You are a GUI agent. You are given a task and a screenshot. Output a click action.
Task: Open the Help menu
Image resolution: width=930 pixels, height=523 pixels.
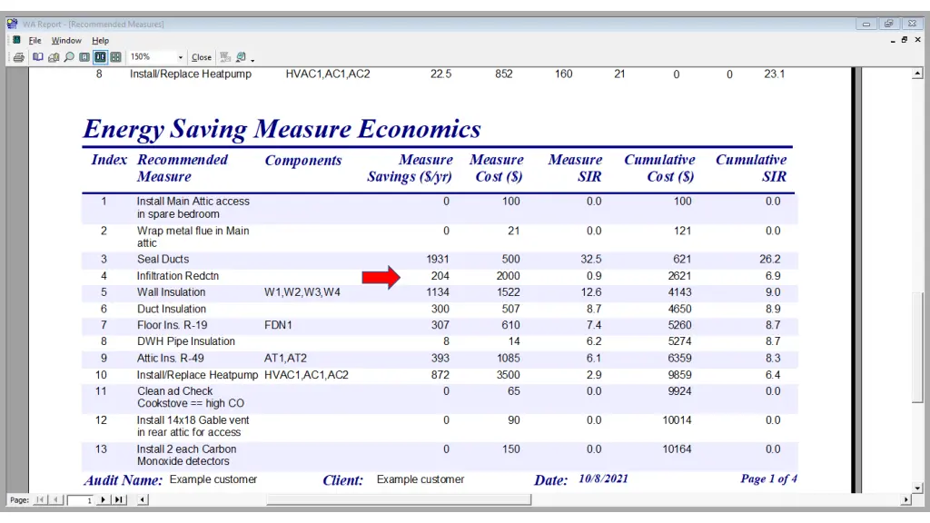(x=100, y=40)
